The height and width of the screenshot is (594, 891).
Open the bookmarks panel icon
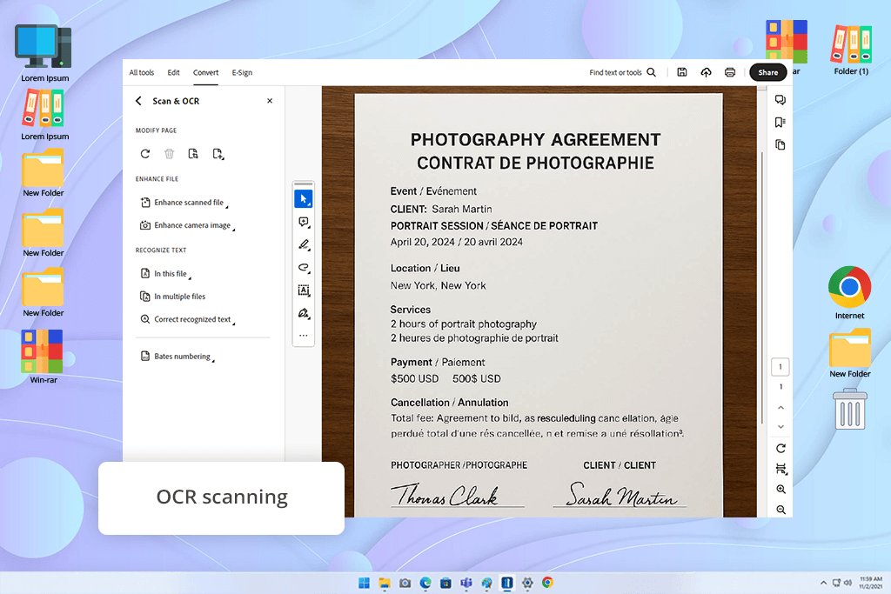(780, 123)
